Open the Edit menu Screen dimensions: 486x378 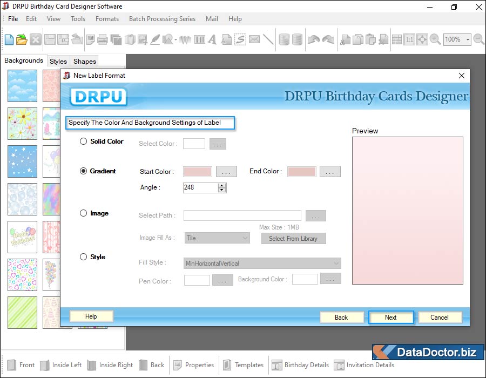[31, 19]
